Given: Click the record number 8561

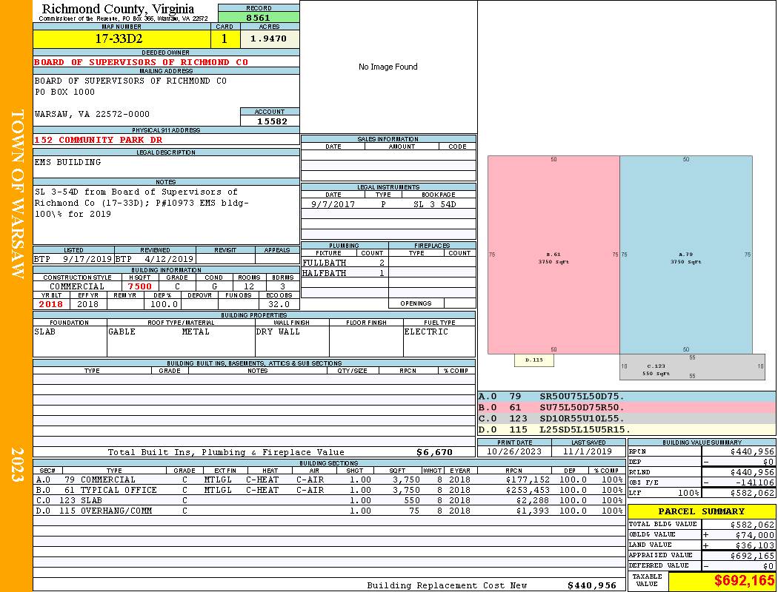Looking at the screenshot, I should [x=258, y=17].
